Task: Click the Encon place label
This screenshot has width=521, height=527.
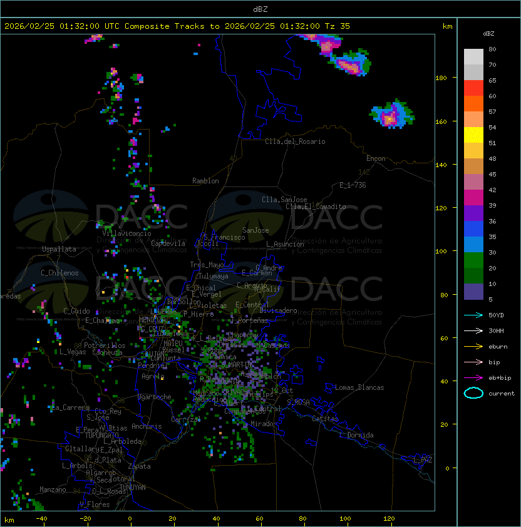Action: pyautogui.click(x=376, y=158)
